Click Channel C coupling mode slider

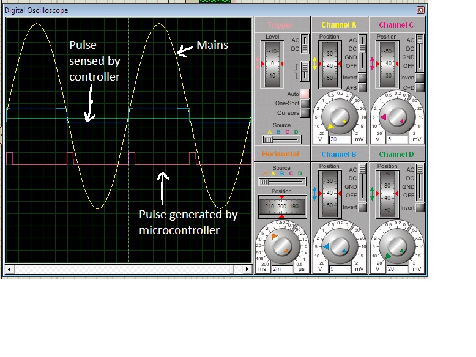click(x=420, y=53)
